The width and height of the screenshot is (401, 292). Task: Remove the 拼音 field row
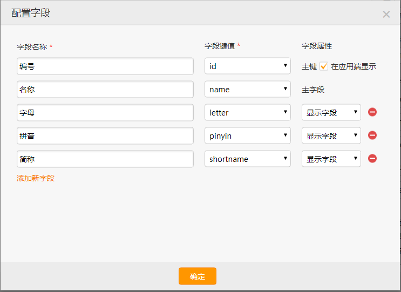(x=372, y=135)
